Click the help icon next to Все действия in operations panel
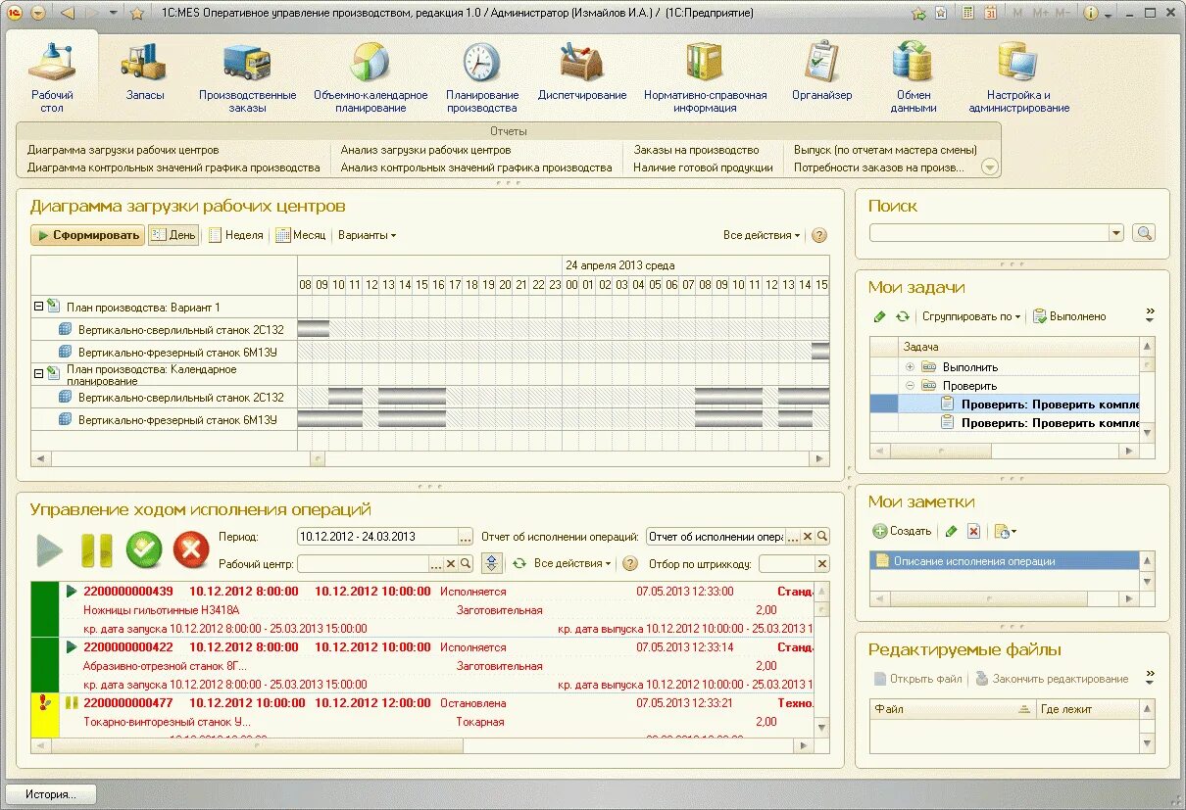 pos(630,563)
